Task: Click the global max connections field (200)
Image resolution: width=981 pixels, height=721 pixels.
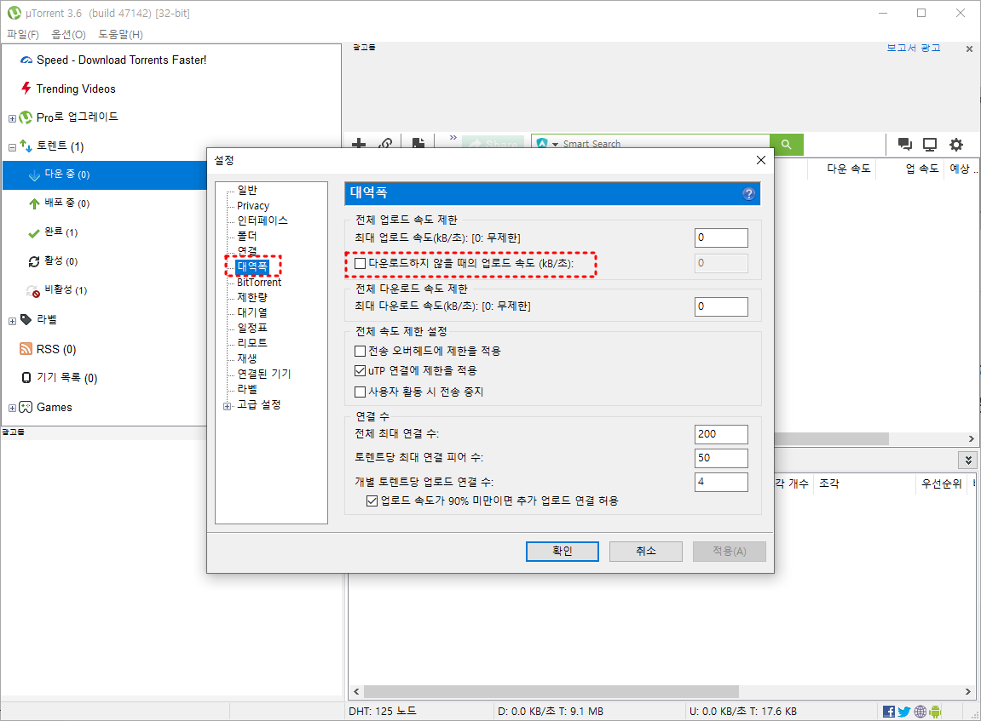Action: coord(721,434)
